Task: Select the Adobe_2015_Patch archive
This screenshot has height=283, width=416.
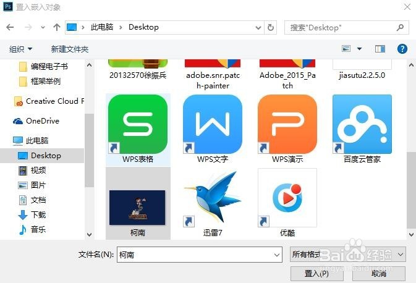Action: click(287, 74)
